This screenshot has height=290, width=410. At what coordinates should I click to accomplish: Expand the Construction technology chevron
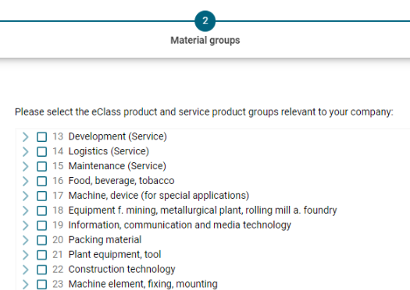tap(25, 270)
